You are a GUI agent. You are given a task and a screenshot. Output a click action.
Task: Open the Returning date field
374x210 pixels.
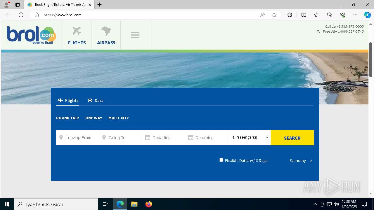(x=207, y=138)
